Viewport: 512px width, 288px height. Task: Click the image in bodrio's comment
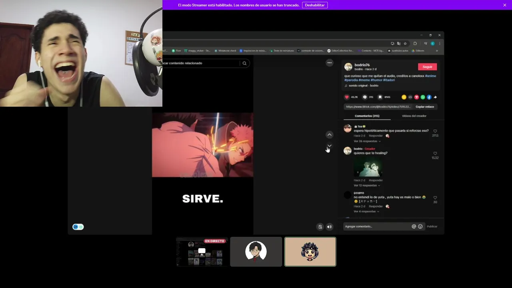pyautogui.click(x=368, y=167)
